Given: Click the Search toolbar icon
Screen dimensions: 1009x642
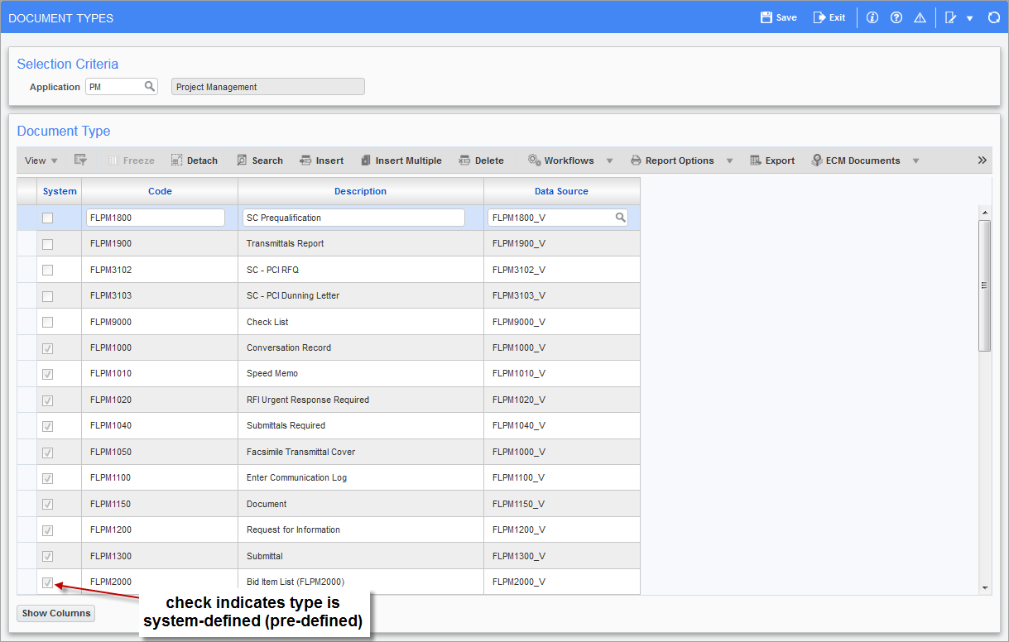Looking at the screenshot, I should coord(242,160).
